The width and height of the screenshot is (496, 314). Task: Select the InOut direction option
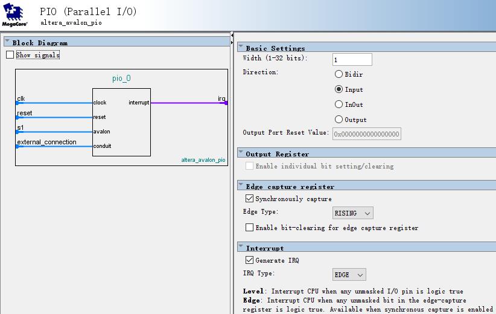coord(339,104)
